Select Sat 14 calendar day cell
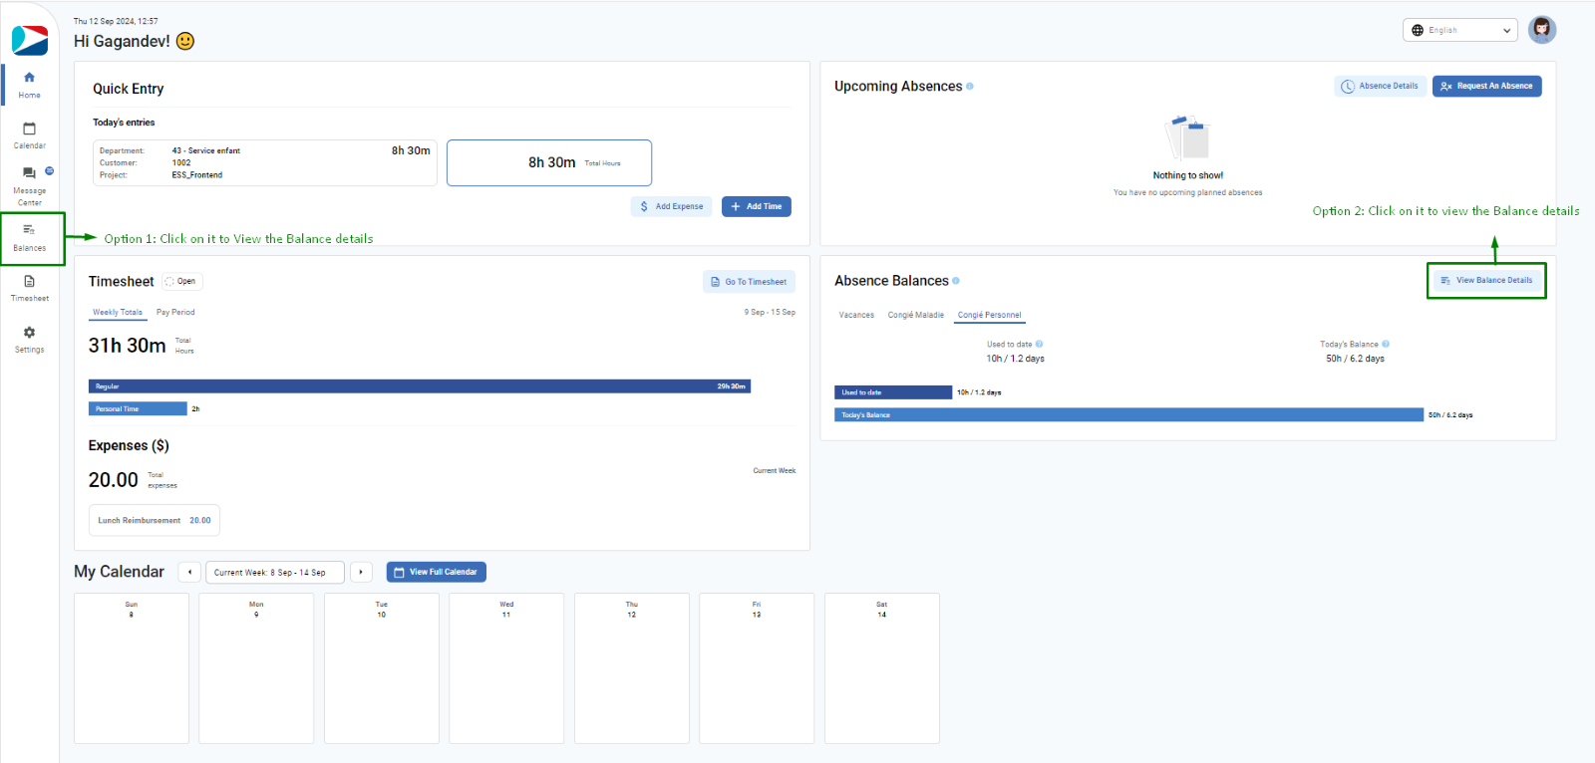The image size is (1595, 763). 882,668
